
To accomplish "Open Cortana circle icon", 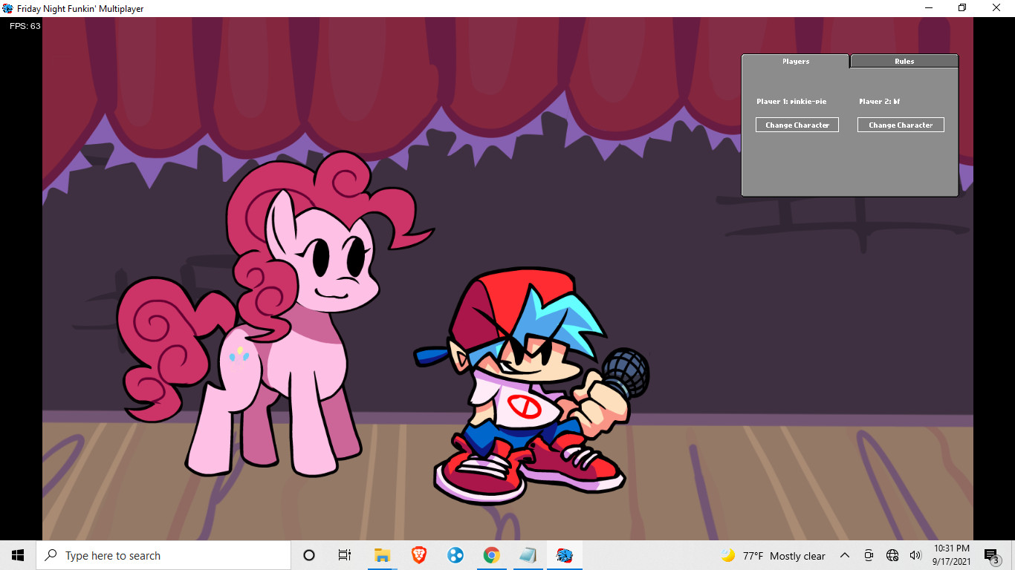I will click(309, 555).
